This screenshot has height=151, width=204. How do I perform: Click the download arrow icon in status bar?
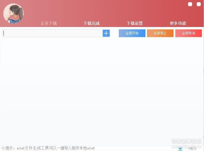coord(180,148)
